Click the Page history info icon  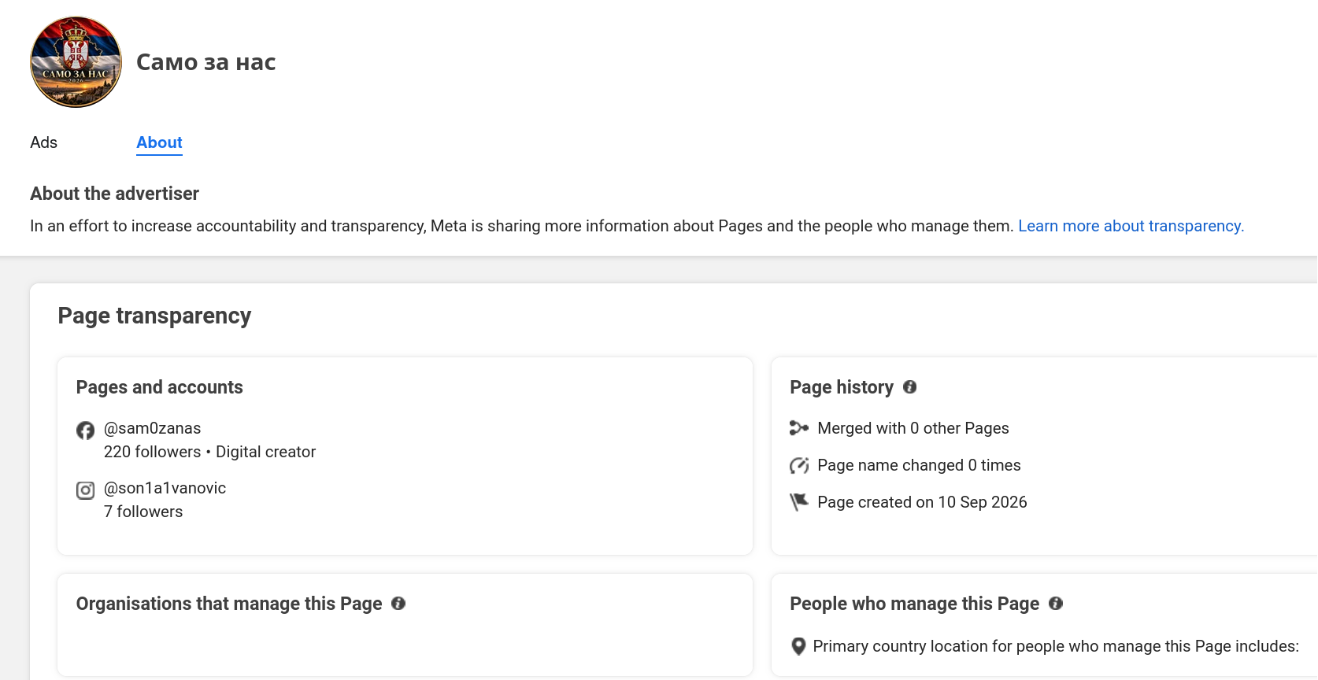click(909, 387)
